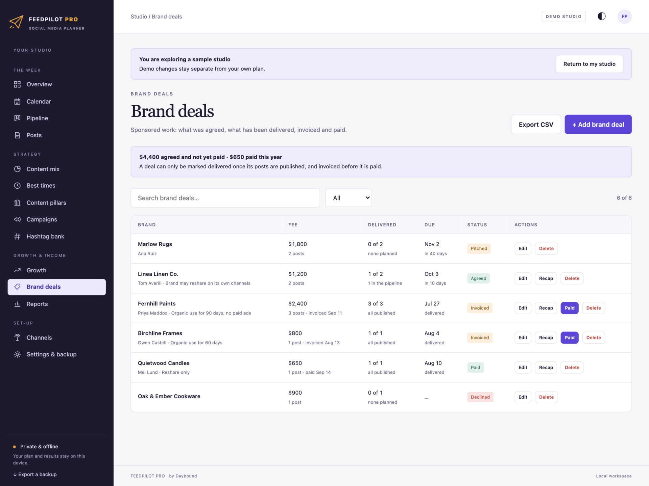This screenshot has height=486, width=649.
Task: Click the Reports bar chart icon
Action: pos(17,304)
